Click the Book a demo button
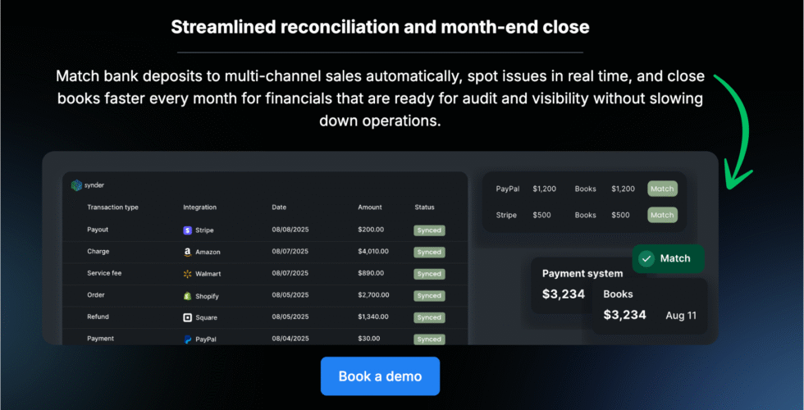The image size is (804, 410). point(380,376)
